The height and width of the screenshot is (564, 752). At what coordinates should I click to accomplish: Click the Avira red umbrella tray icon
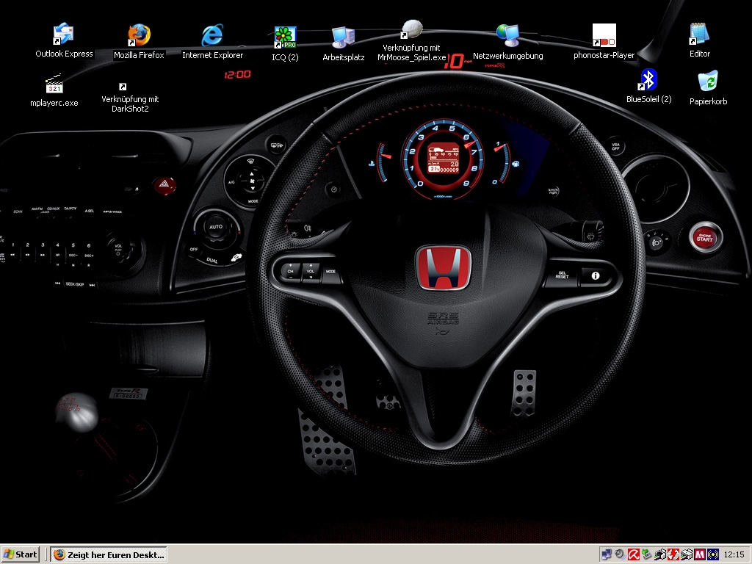pyautogui.click(x=634, y=554)
